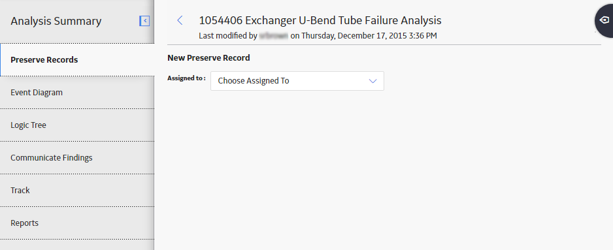This screenshot has height=250, width=613.
Task: Click the Analysis Summary heading
Action: click(x=56, y=21)
